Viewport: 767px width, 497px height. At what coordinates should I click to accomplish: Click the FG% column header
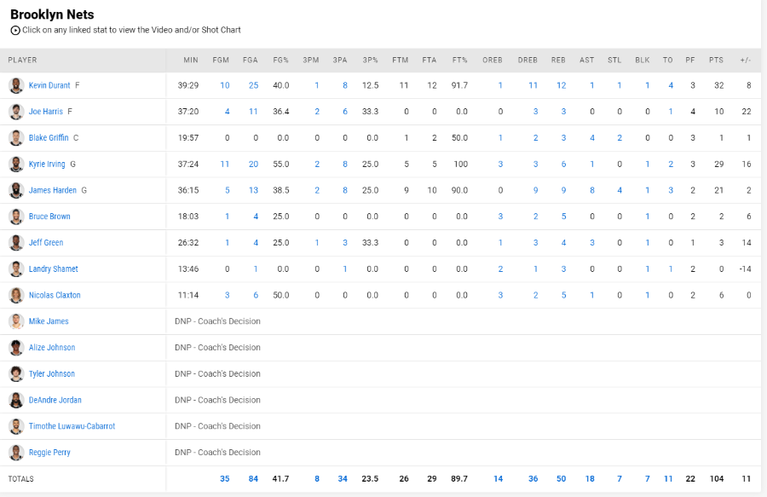tap(280, 61)
